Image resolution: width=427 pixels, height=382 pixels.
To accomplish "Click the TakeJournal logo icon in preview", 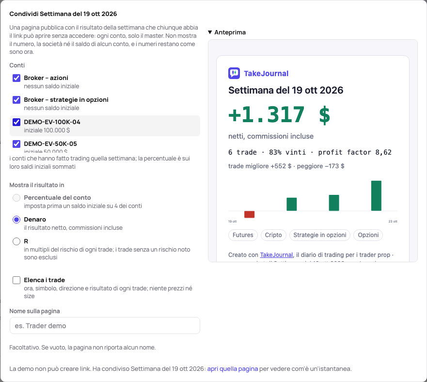I will (x=234, y=73).
